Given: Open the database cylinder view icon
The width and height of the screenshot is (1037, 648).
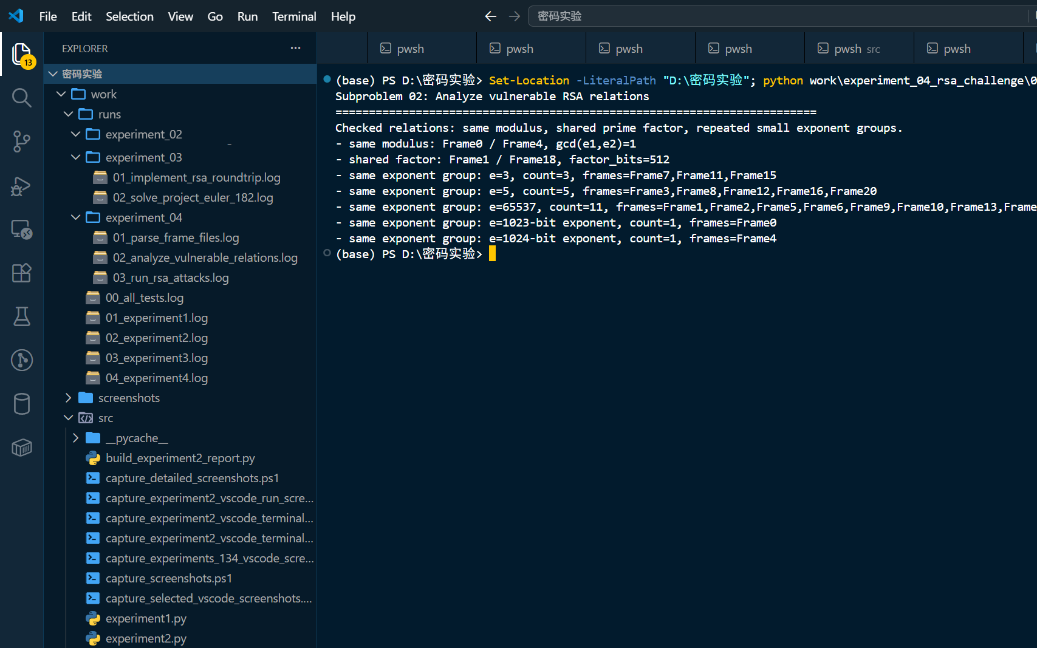Looking at the screenshot, I should (x=22, y=404).
